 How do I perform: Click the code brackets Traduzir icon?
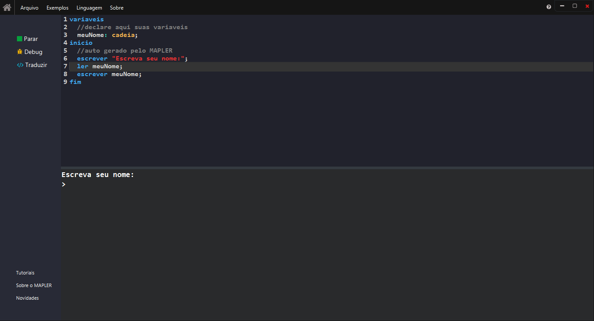pos(20,65)
